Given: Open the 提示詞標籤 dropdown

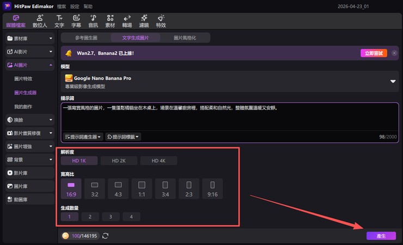Looking at the screenshot, I should click(123, 137).
